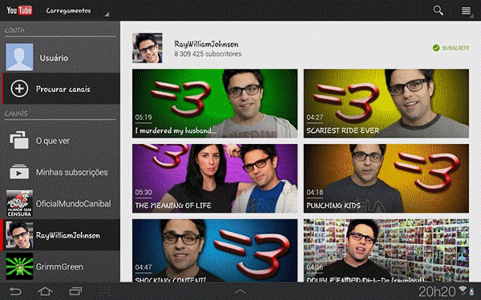
Task: Open the Usuário account entry
Action: click(60, 58)
